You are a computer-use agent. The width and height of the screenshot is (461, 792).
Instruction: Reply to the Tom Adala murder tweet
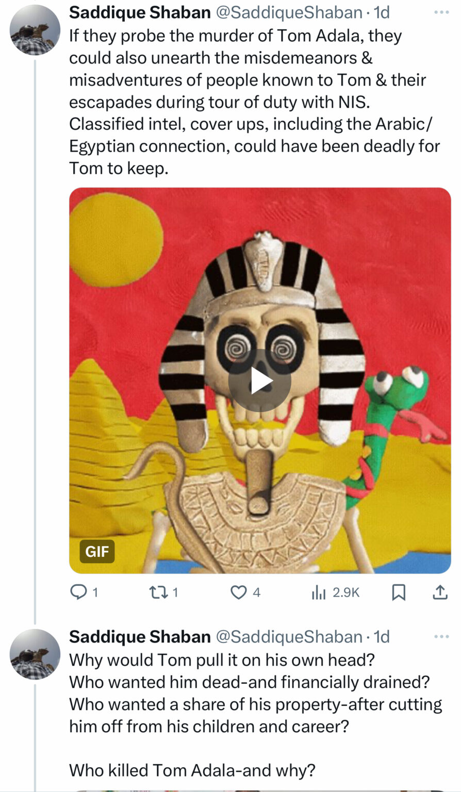78,592
